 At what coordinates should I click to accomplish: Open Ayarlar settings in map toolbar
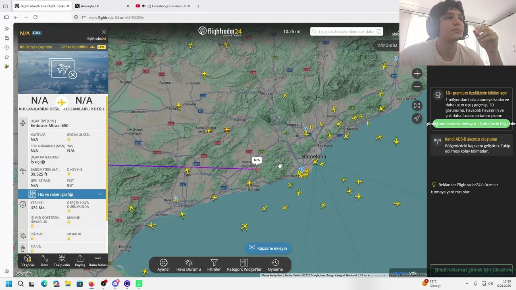[x=164, y=265]
